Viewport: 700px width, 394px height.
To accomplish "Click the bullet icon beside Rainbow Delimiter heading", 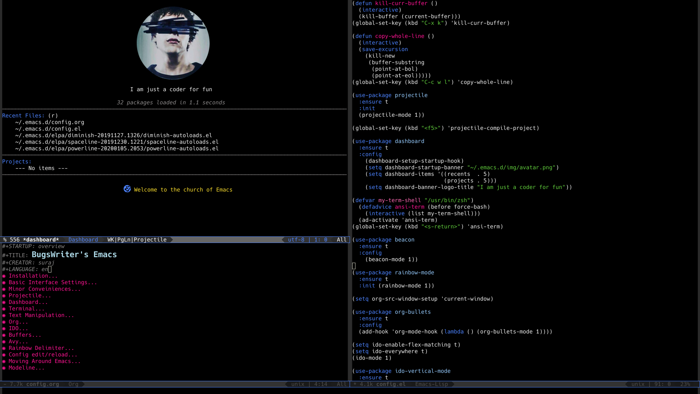I will click(4, 348).
